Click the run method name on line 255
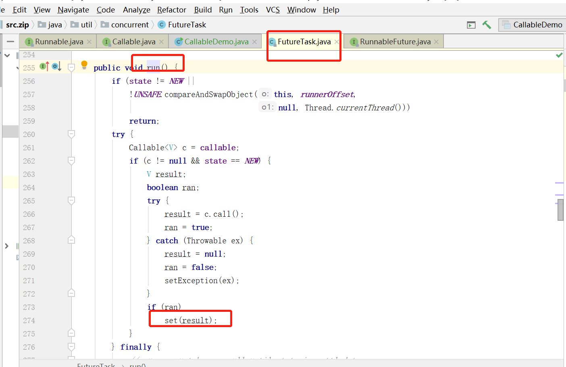 [x=153, y=68]
